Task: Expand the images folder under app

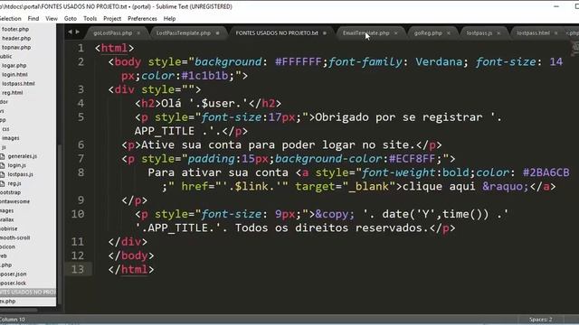Action: point(10,138)
